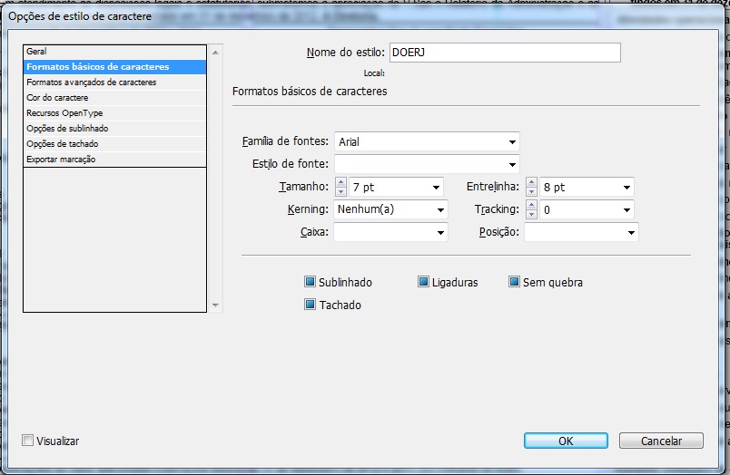
Task: Enable the Tachado checkbox
Action: [311, 305]
